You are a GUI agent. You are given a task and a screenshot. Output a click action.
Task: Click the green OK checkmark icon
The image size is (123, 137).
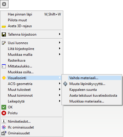point(4,107)
